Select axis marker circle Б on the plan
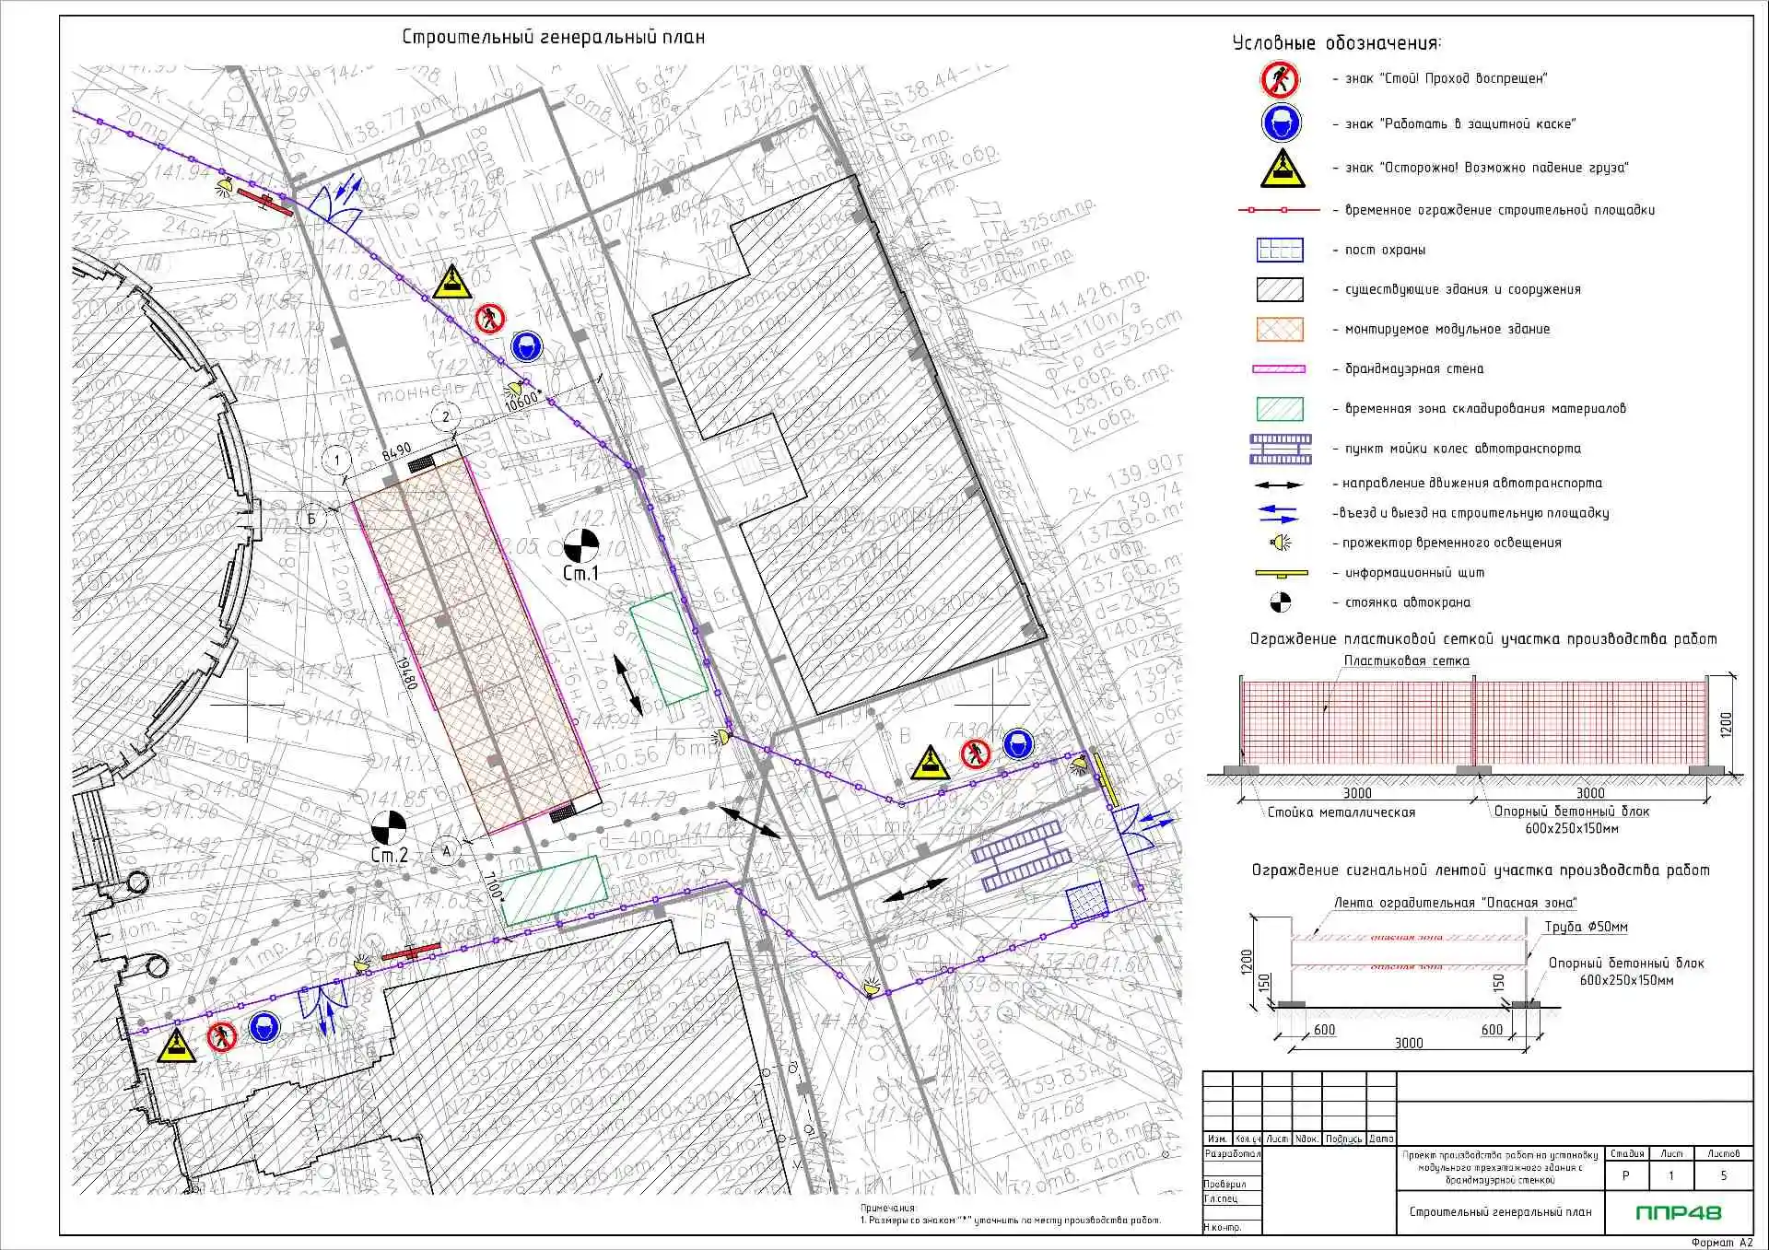This screenshot has width=1769, height=1250. (311, 519)
